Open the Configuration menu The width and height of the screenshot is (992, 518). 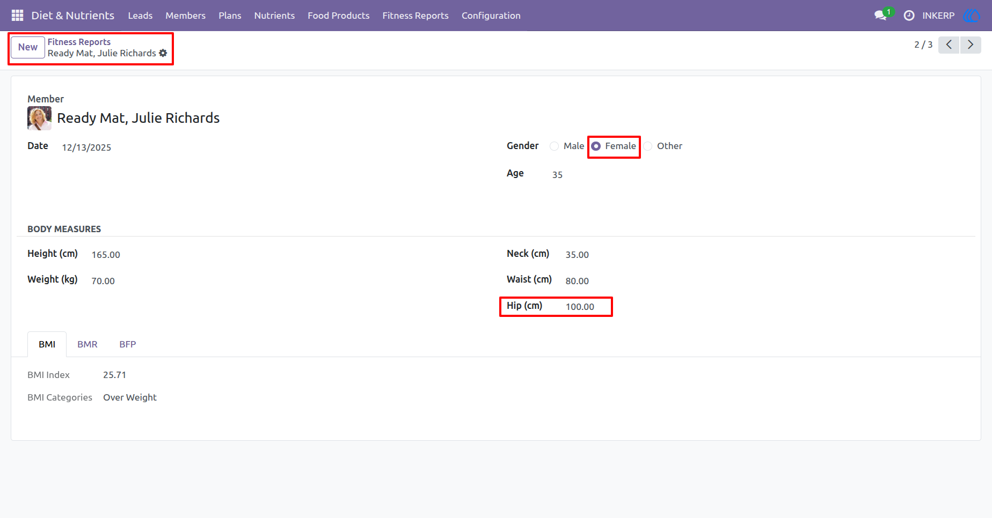coord(491,16)
